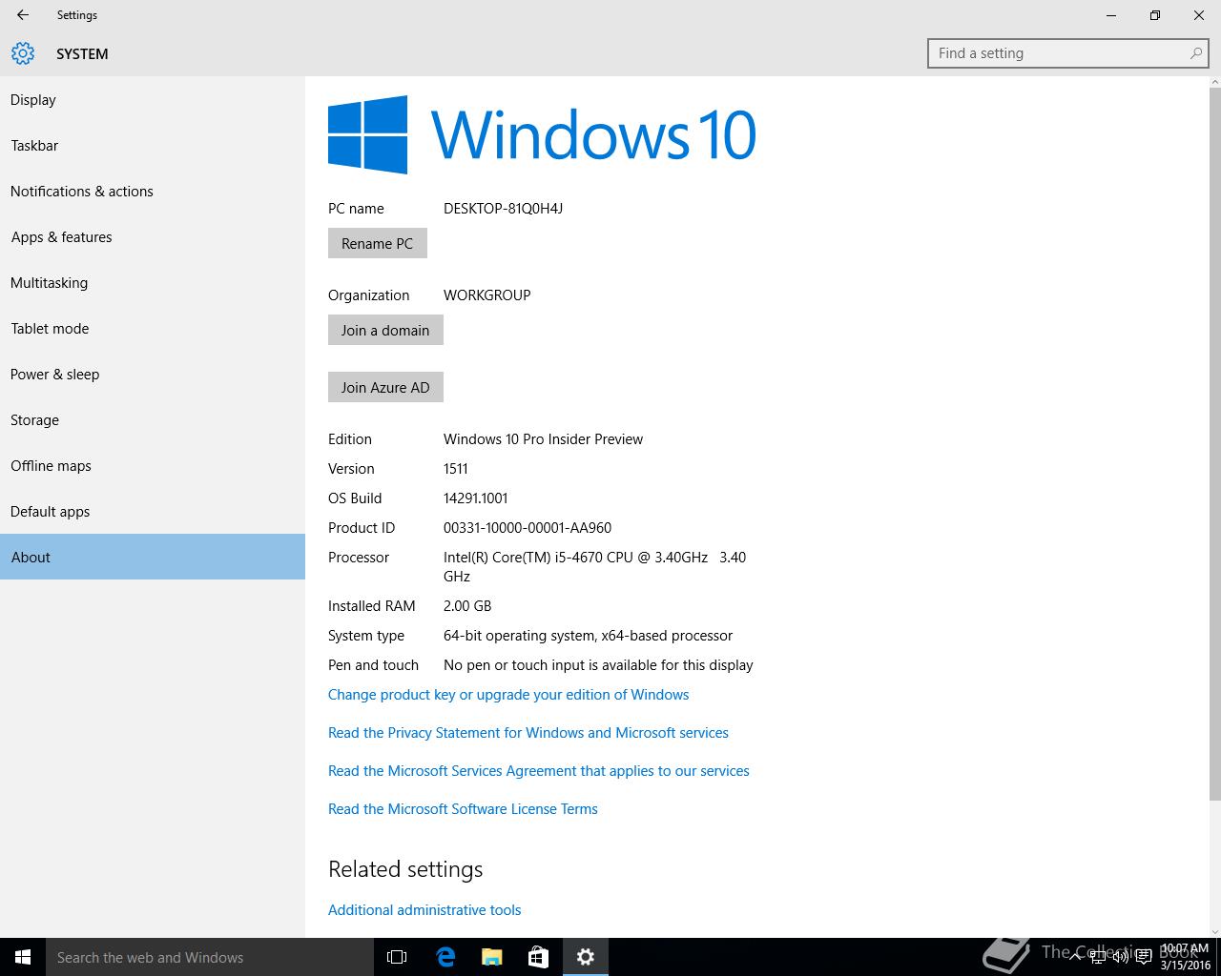Open network status tray icon

(1100, 957)
